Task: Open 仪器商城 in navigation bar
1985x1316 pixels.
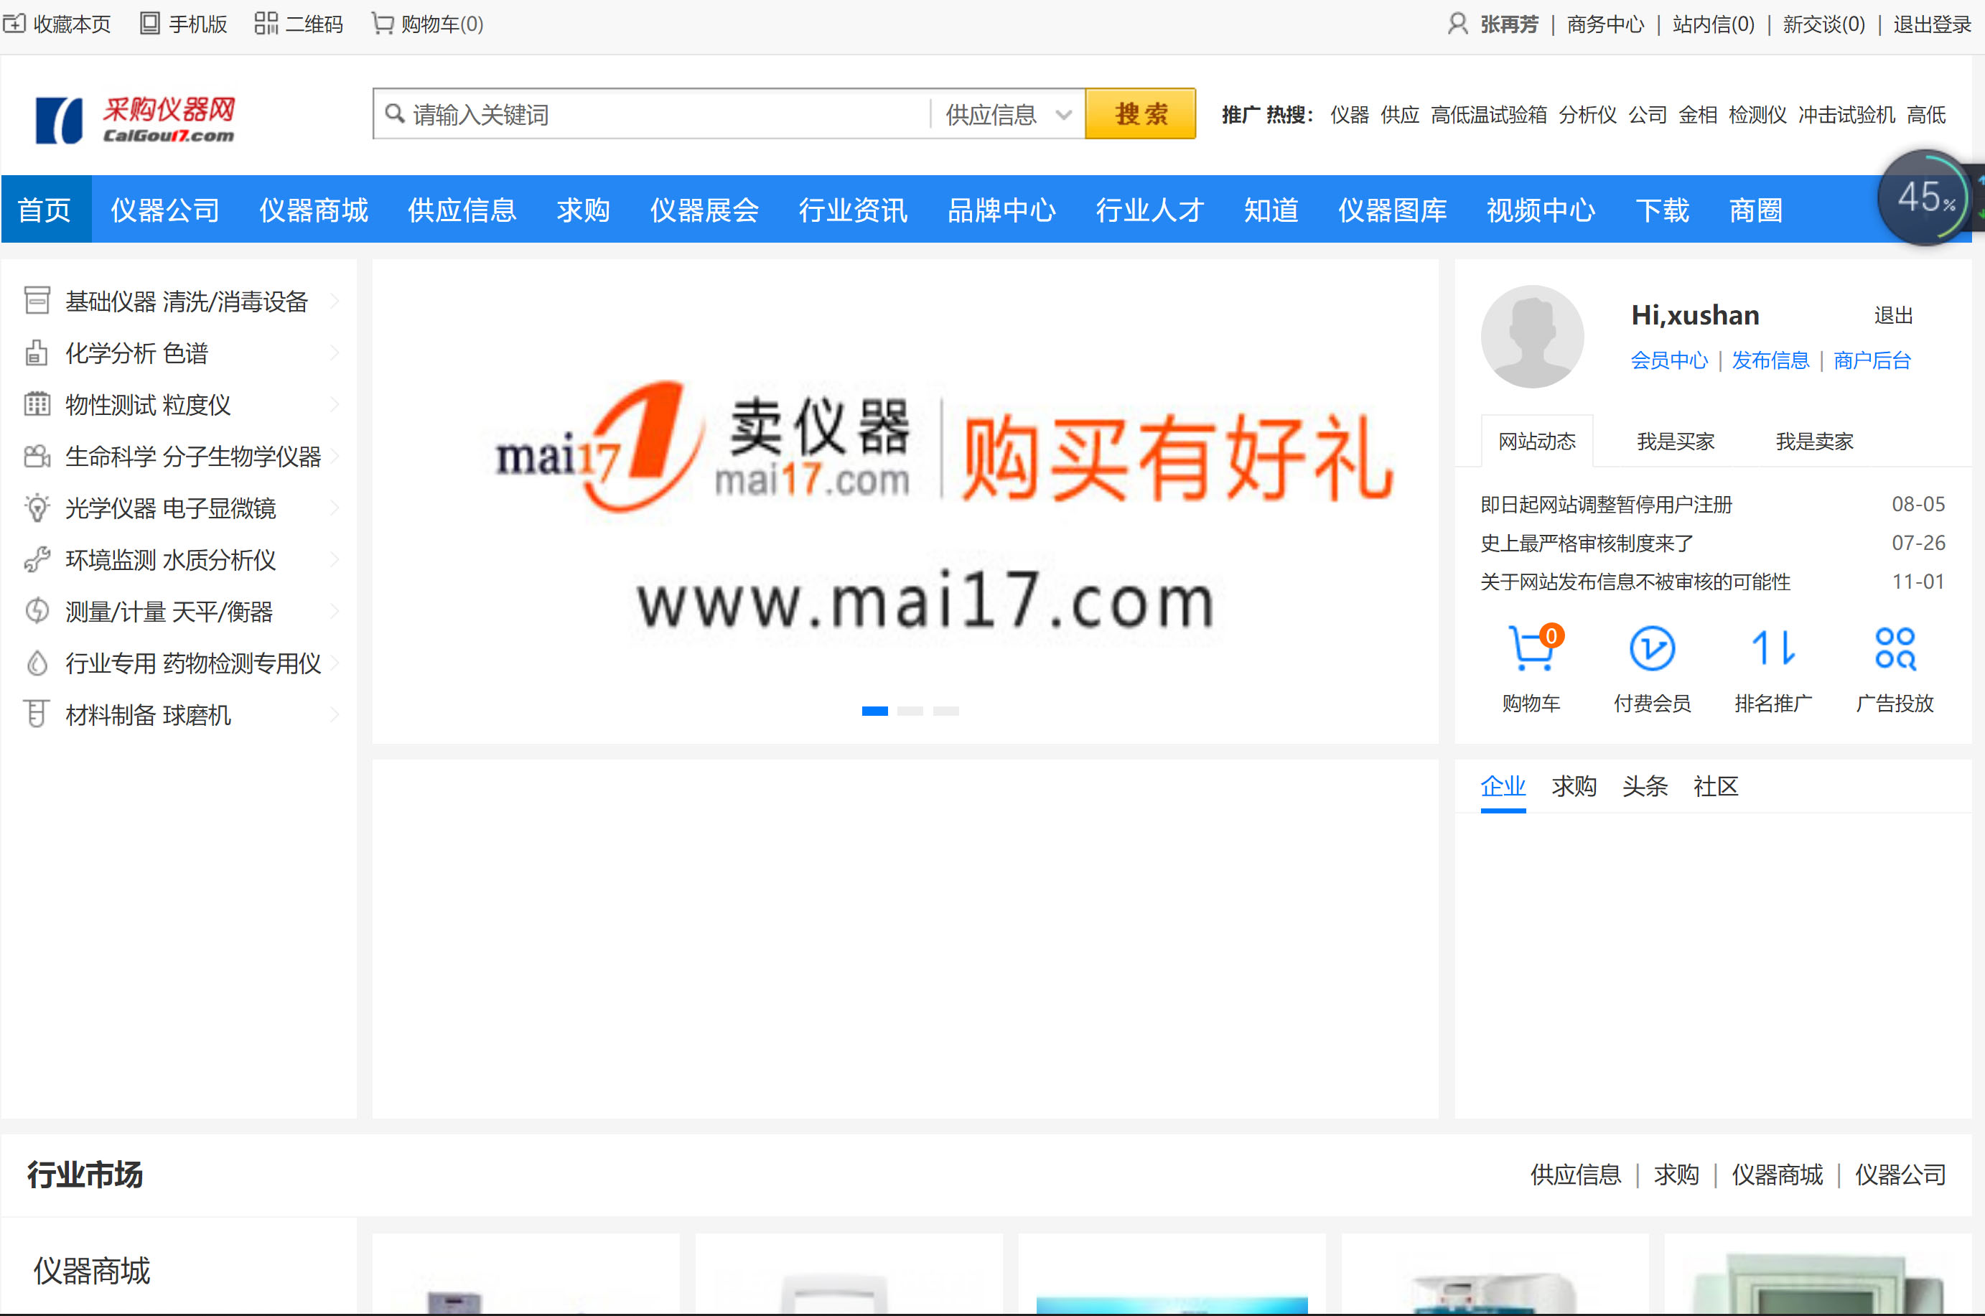Action: point(314,209)
